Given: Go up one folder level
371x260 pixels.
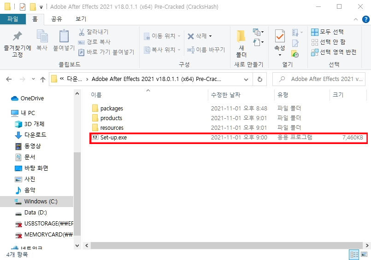Looking at the screenshot, I should 42,79.
